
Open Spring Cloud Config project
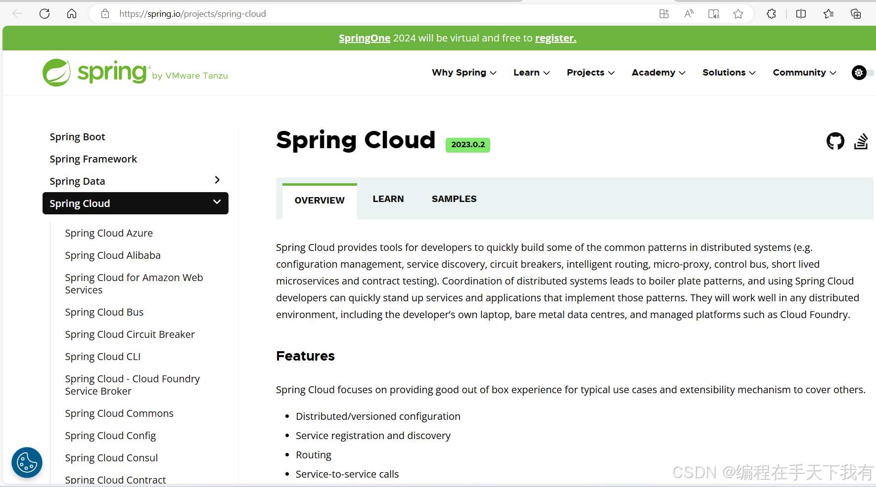(110, 436)
